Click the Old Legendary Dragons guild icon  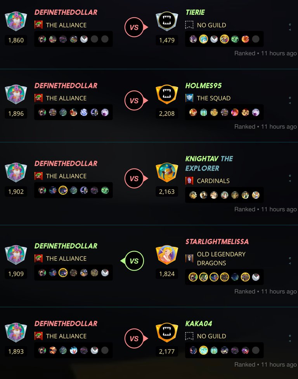pos(189,258)
